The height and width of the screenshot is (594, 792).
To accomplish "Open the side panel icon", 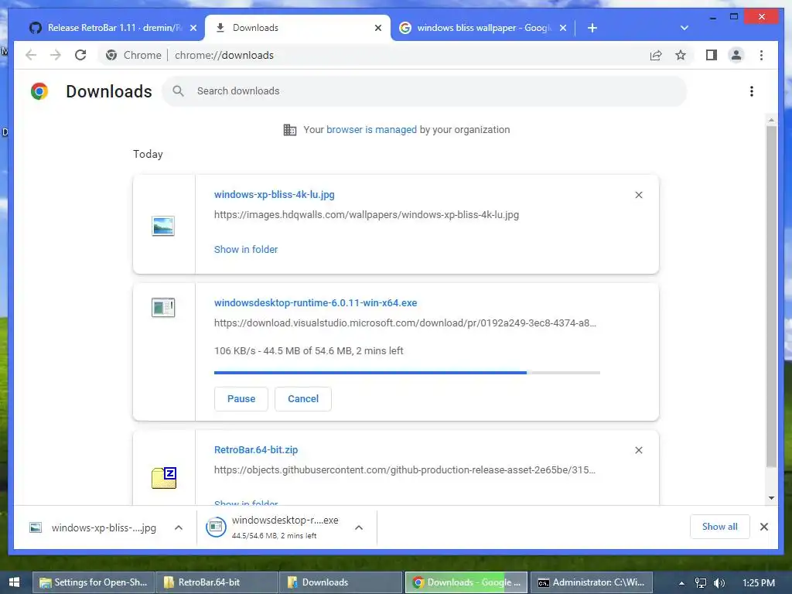I will click(x=712, y=55).
